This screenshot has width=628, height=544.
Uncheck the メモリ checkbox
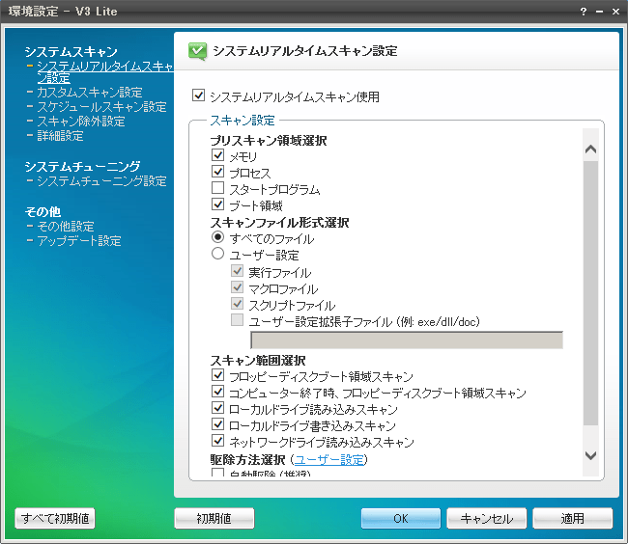(x=218, y=154)
